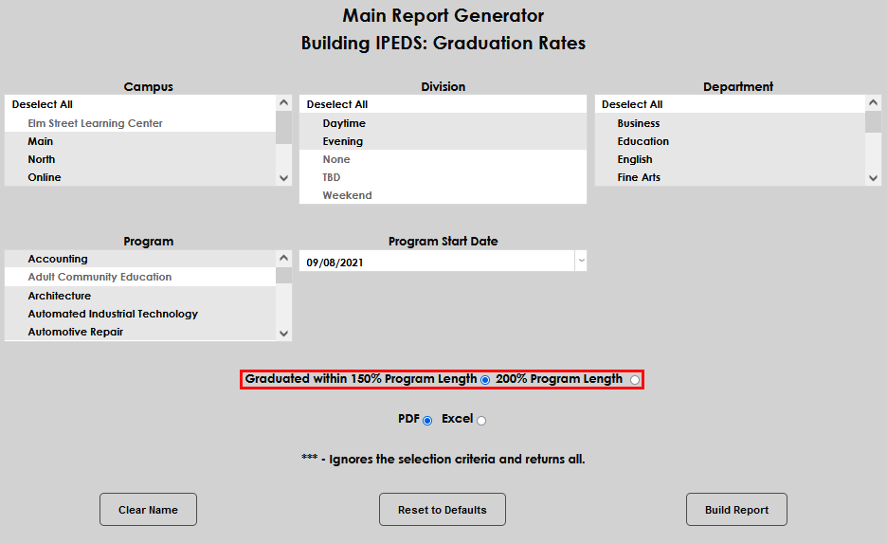Click Reset to Defaults button

(x=442, y=510)
